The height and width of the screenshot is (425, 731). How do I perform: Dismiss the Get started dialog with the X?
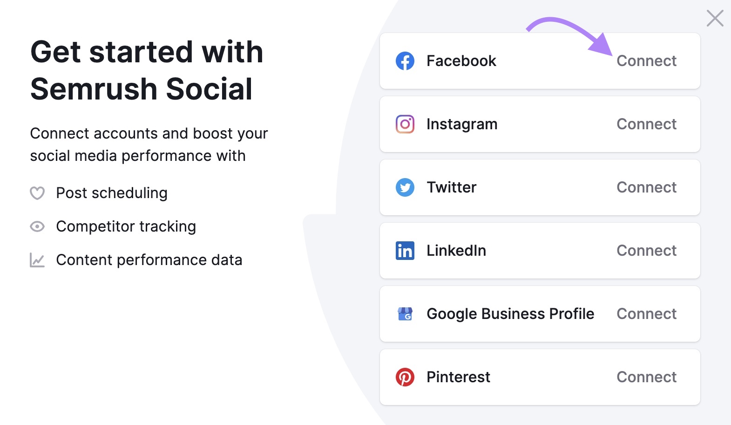tap(714, 19)
